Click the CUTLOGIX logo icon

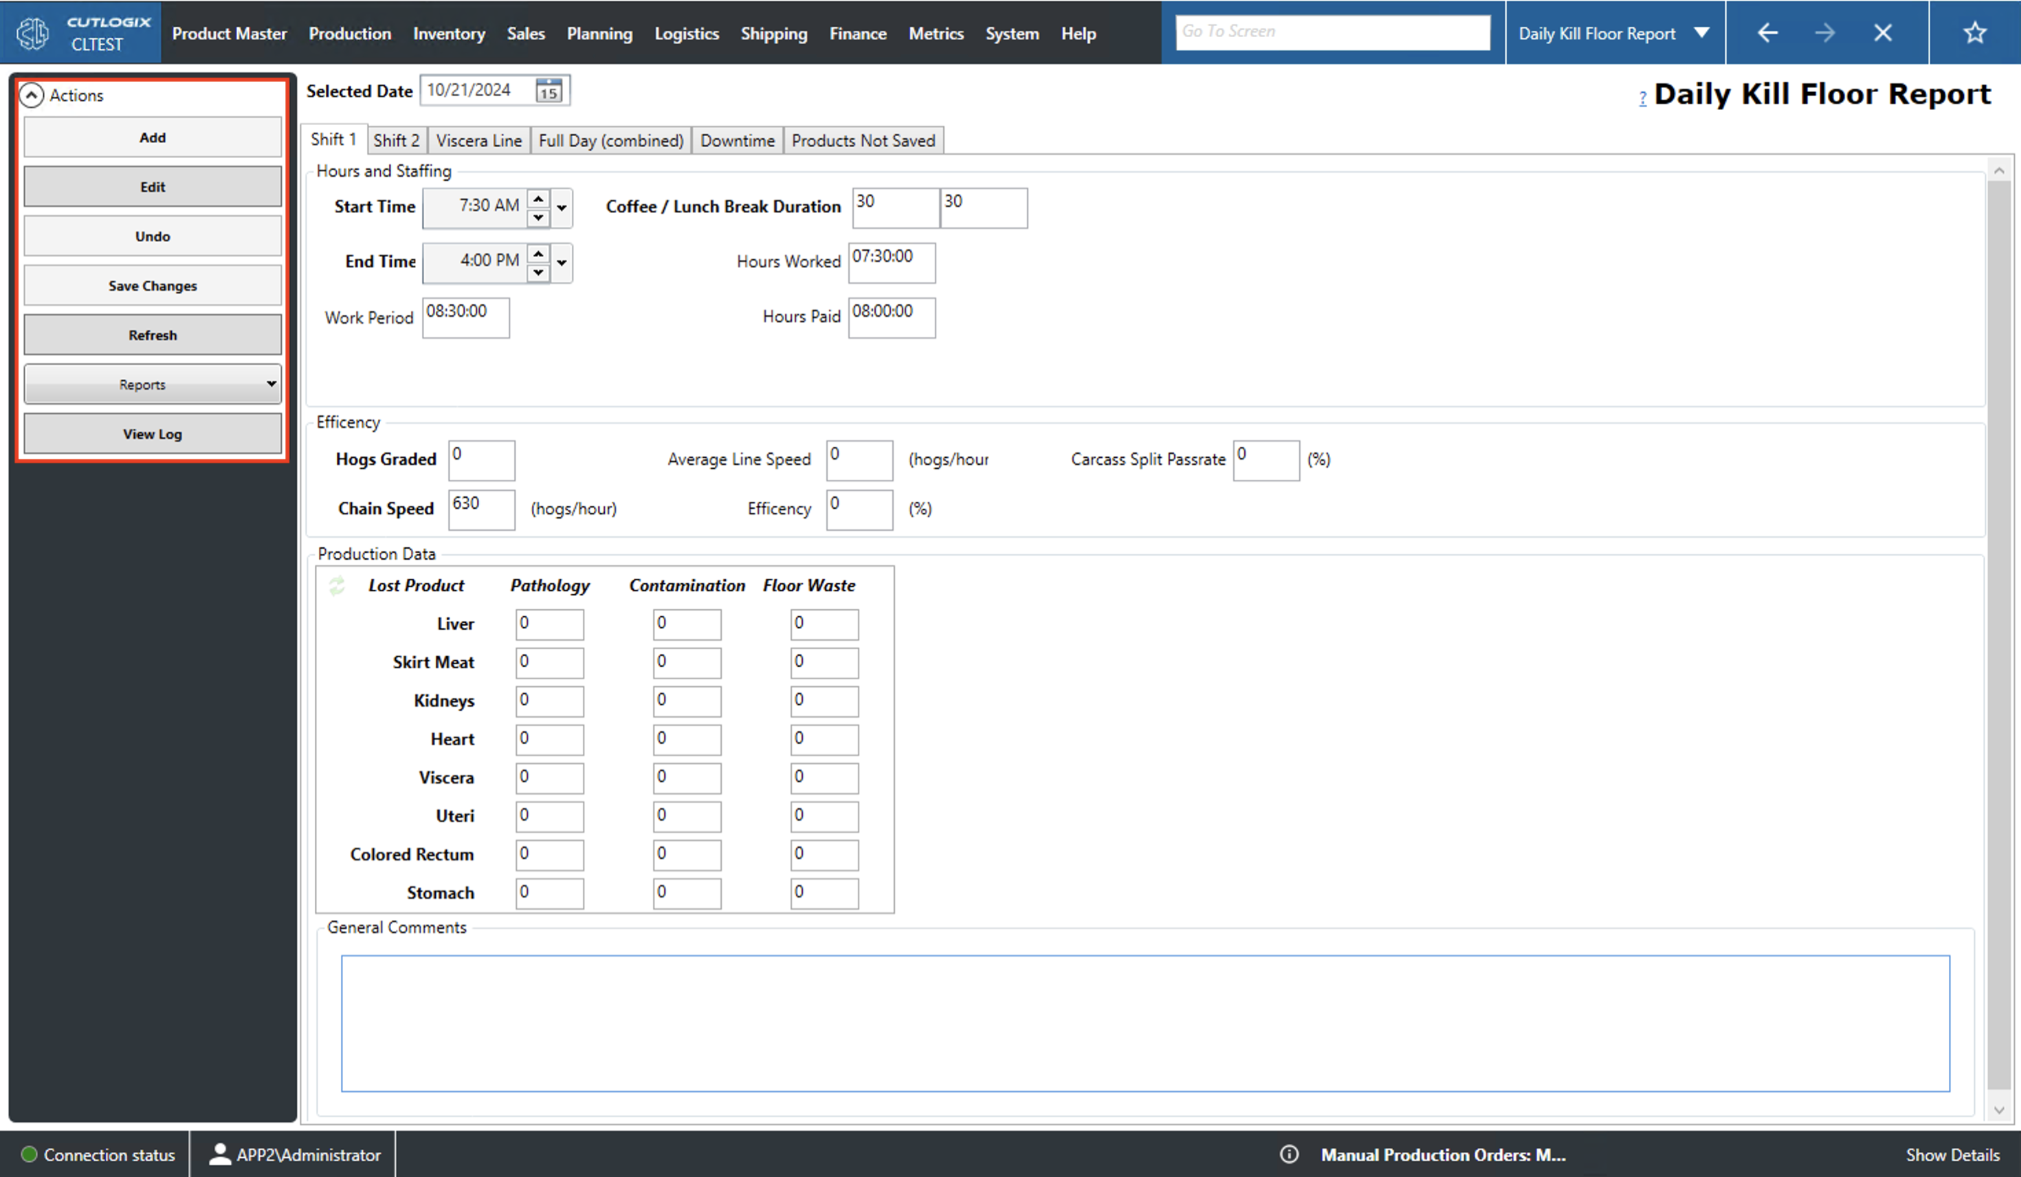pos(32,32)
